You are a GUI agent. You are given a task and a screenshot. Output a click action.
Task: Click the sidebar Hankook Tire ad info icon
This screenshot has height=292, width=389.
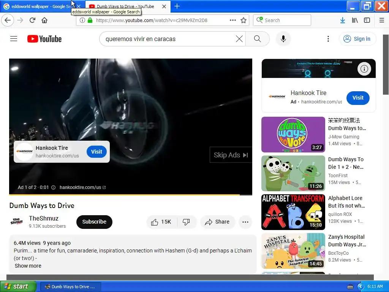tap(364, 69)
